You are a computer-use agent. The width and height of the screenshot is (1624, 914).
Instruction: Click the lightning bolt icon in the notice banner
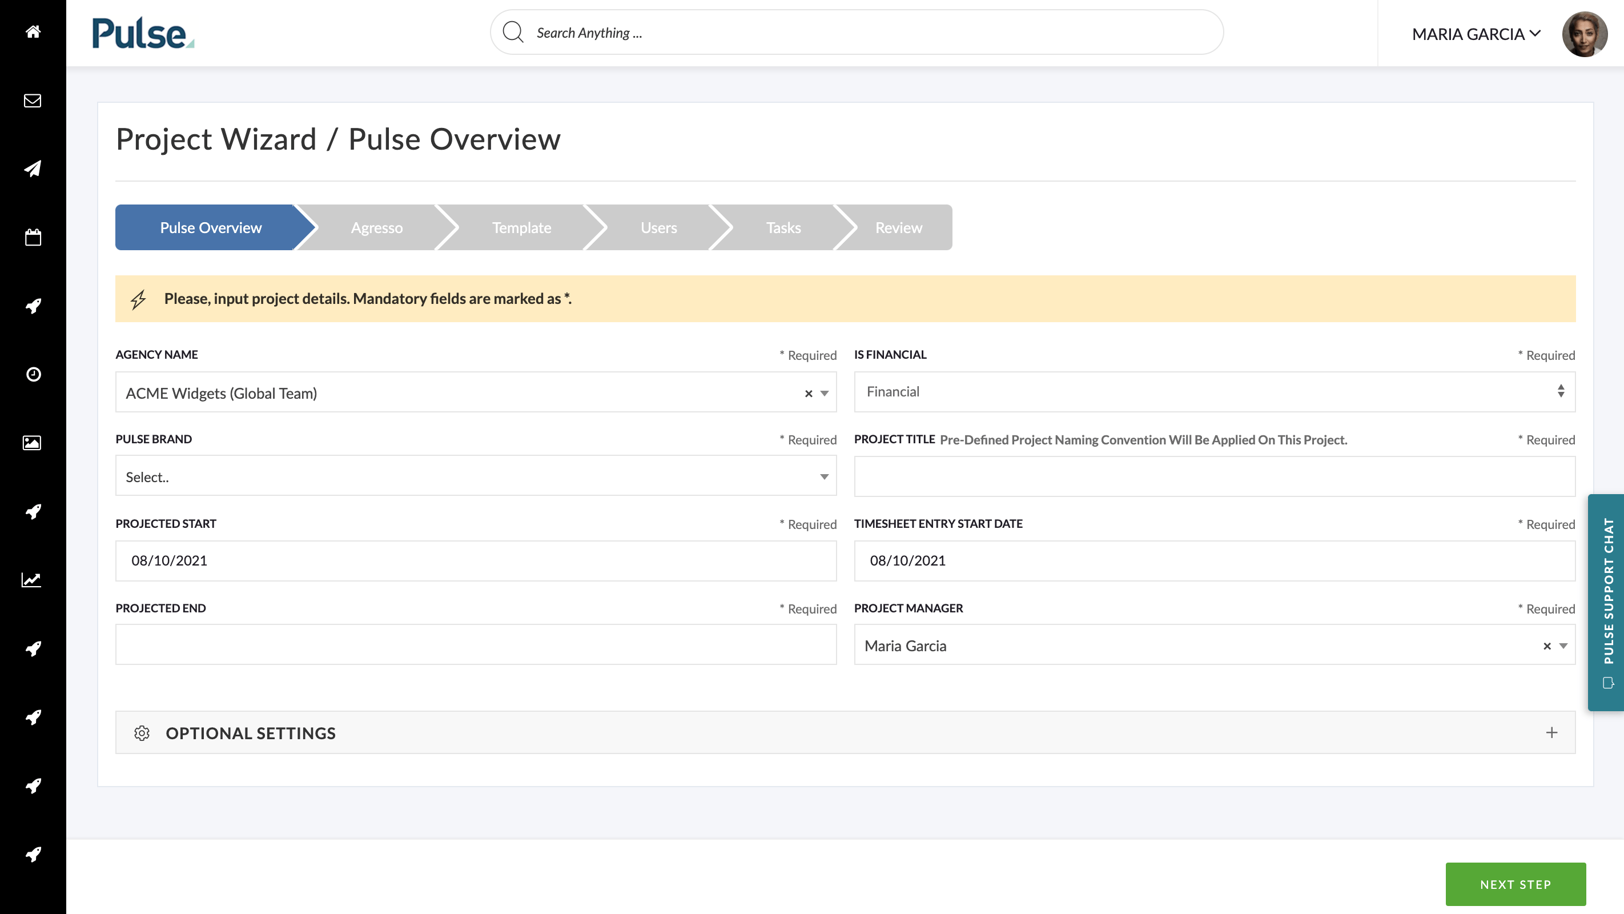[x=139, y=299]
